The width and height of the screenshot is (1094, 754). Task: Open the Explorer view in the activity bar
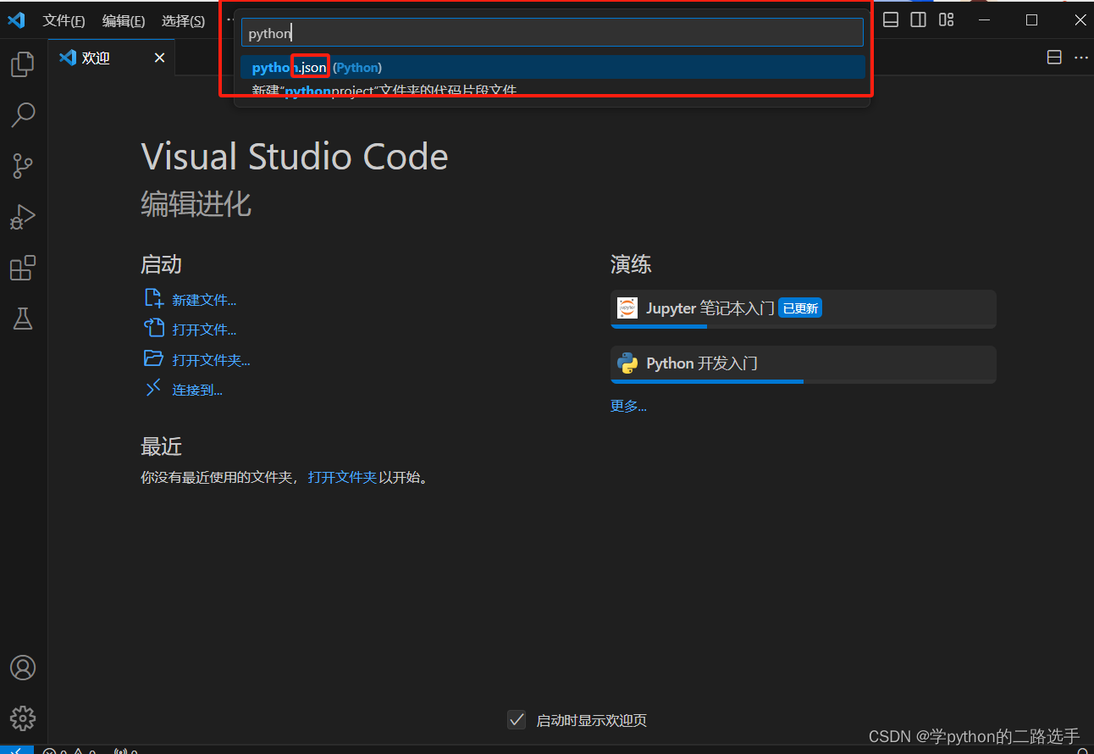[x=22, y=64]
